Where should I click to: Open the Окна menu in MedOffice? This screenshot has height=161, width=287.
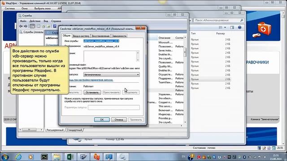click(24, 8)
